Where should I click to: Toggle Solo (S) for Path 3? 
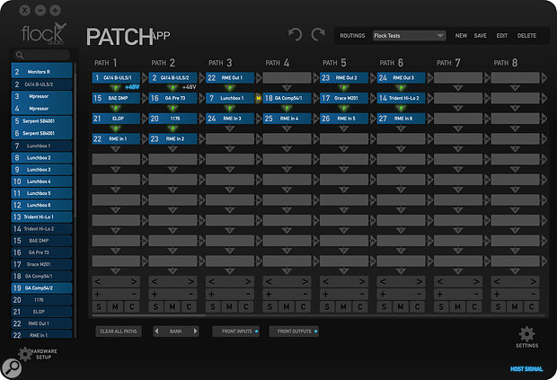click(213, 307)
